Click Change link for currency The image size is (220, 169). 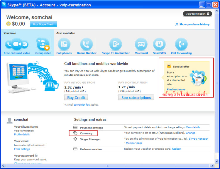[190, 133]
